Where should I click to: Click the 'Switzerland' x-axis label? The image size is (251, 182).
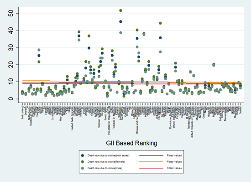pos(22,113)
